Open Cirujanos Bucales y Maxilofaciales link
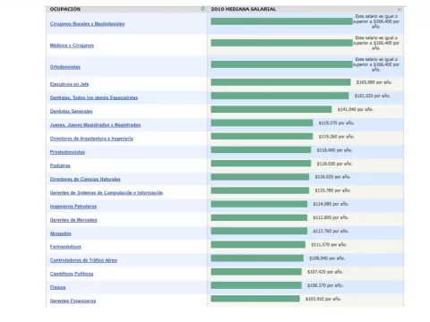The width and height of the screenshot is (430, 322). click(87, 24)
